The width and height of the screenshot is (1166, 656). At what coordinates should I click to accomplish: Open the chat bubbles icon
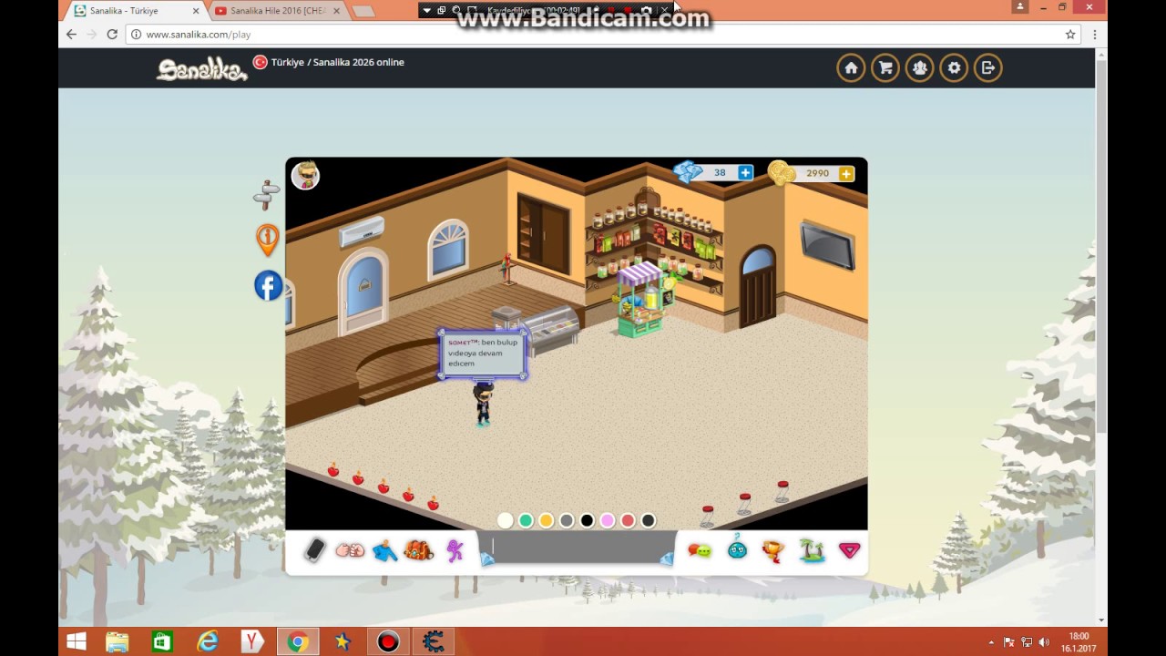[x=700, y=551]
